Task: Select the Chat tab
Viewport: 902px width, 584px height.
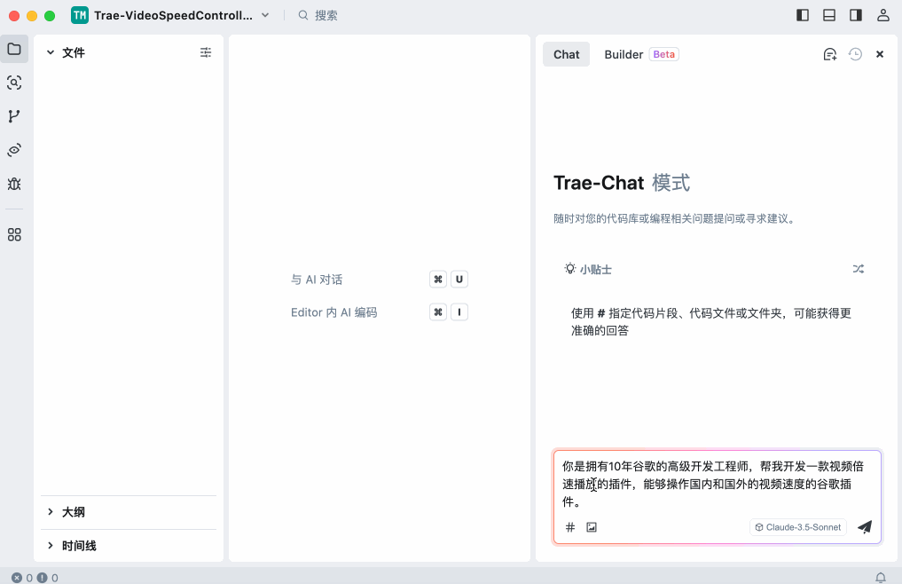Action: pyautogui.click(x=566, y=54)
